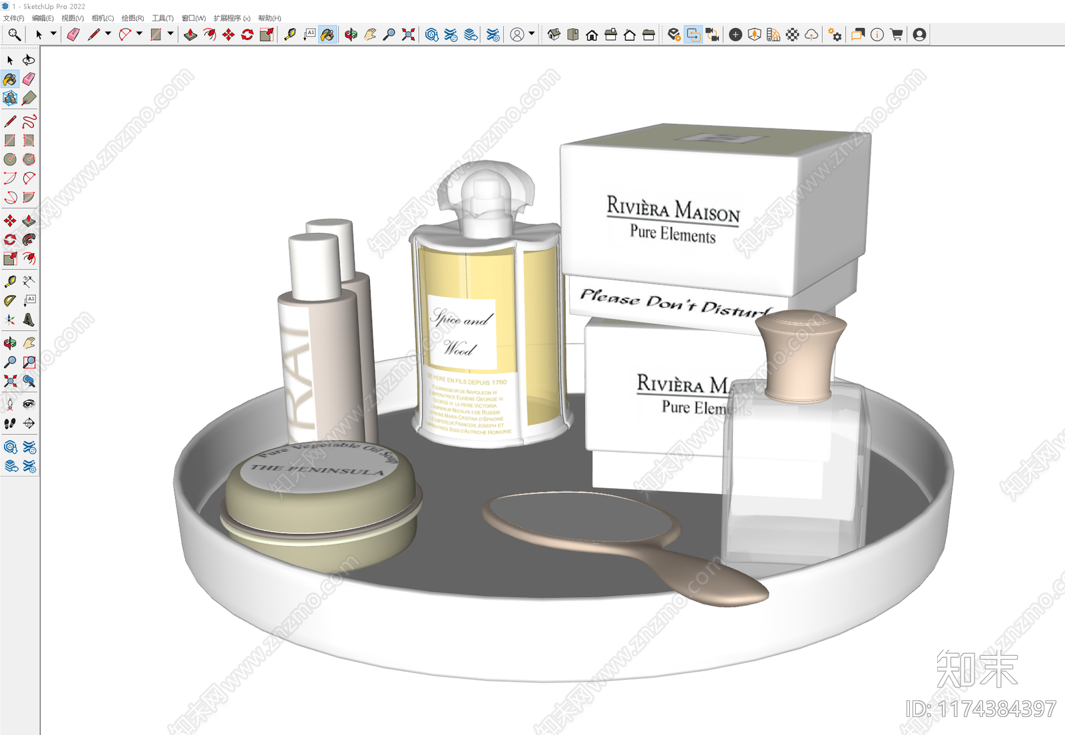
Task: Expand the Line tool dropdown arrow
Action: pyautogui.click(x=108, y=33)
